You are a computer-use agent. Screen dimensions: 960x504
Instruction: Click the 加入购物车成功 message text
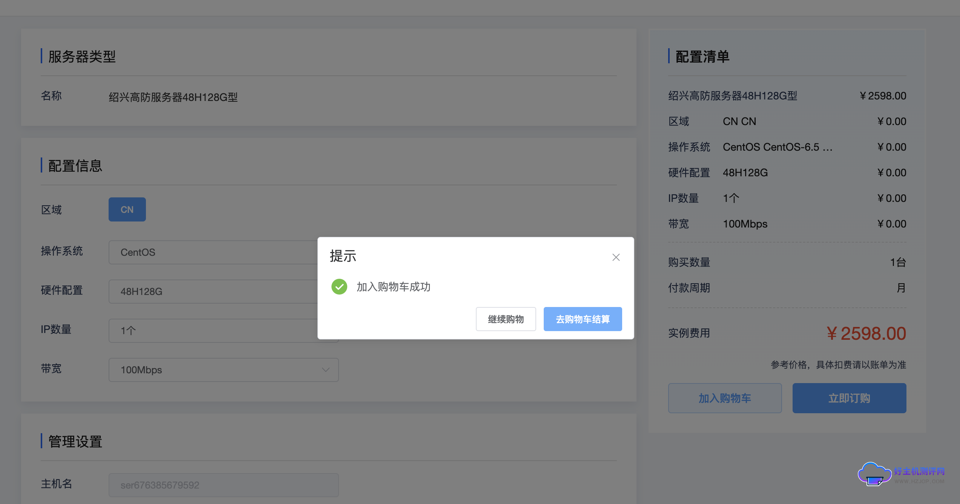tap(393, 287)
